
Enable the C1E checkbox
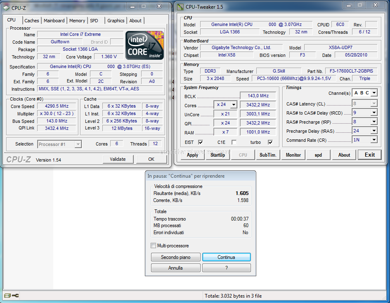[234, 142]
